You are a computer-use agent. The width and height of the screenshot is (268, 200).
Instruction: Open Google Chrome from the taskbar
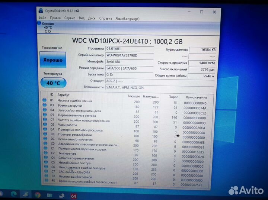[x=38, y=195]
